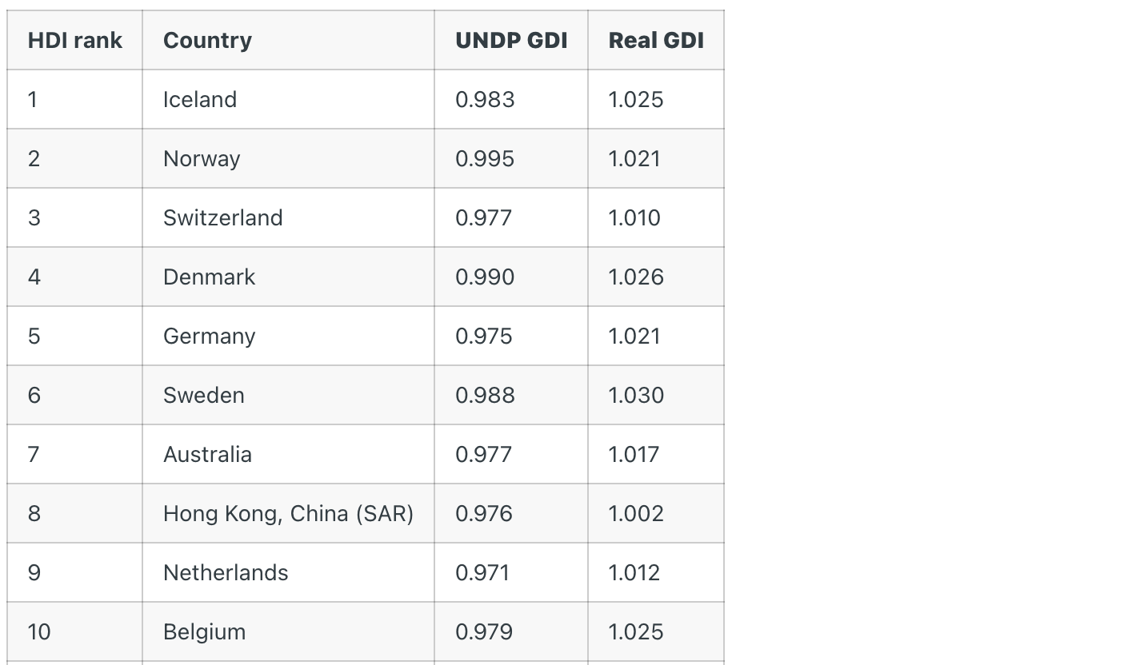The width and height of the screenshot is (1144, 665).
Task: Click the UNDP GDI column header
Action: (511, 40)
